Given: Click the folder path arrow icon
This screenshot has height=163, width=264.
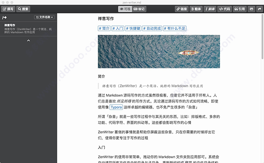Looking at the screenshot, I should (x=4, y=17).
